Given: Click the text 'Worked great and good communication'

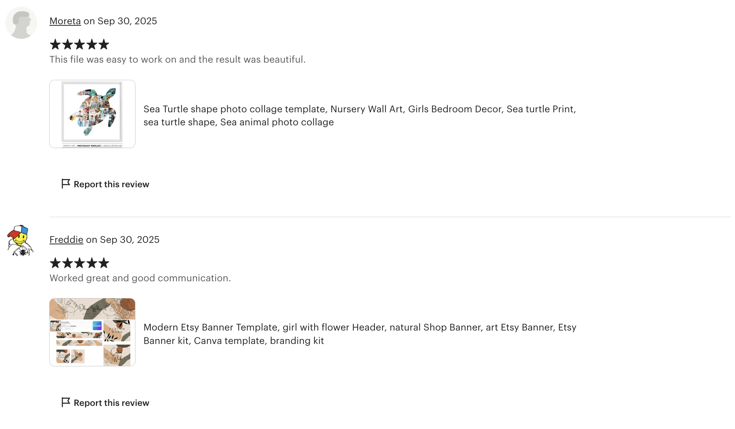Looking at the screenshot, I should tap(140, 278).
